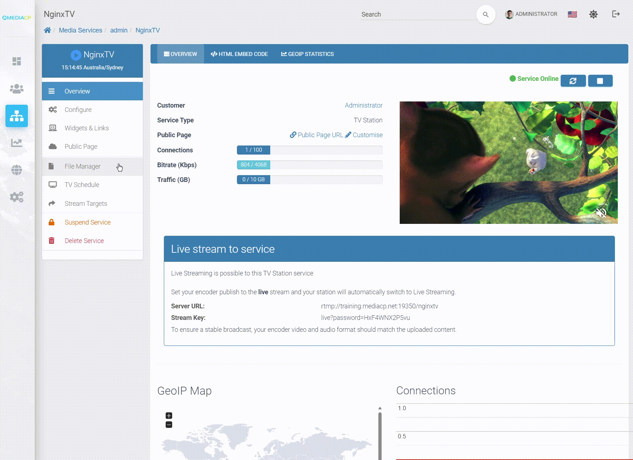The image size is (633, 460).
Task: Click the GeoIP Map heading
Action: [x=184, y=391]
